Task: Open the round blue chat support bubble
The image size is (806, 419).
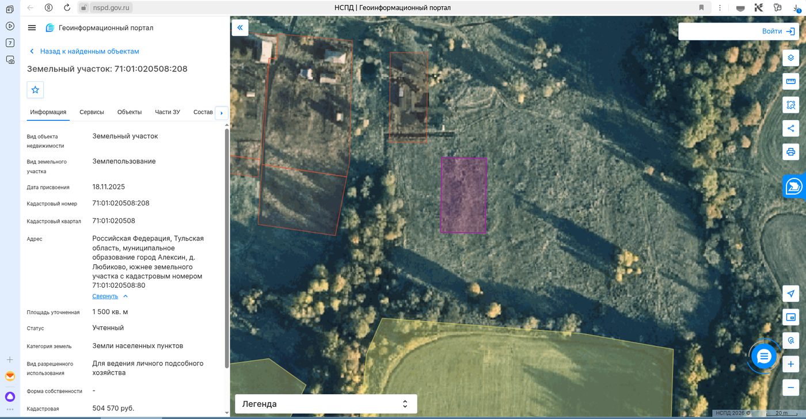Action: [x=764, y=357]
